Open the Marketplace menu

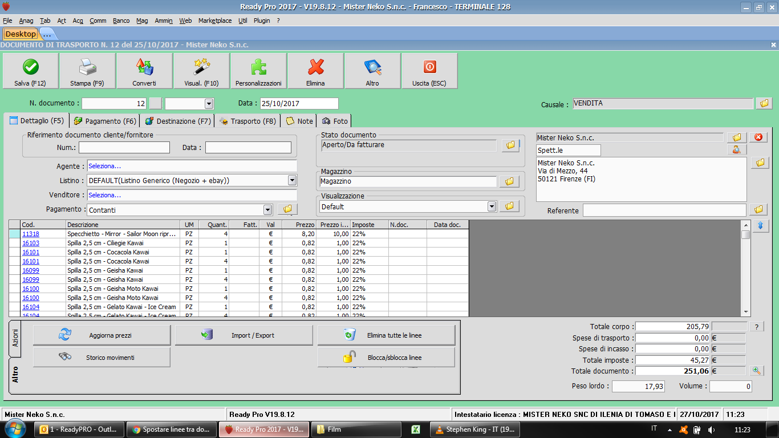tap(215, 21)
